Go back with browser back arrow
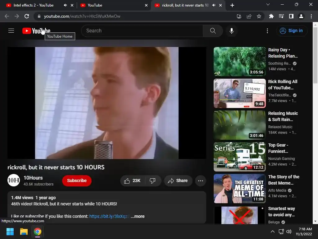Screen dimensions: 318x239 7,16
